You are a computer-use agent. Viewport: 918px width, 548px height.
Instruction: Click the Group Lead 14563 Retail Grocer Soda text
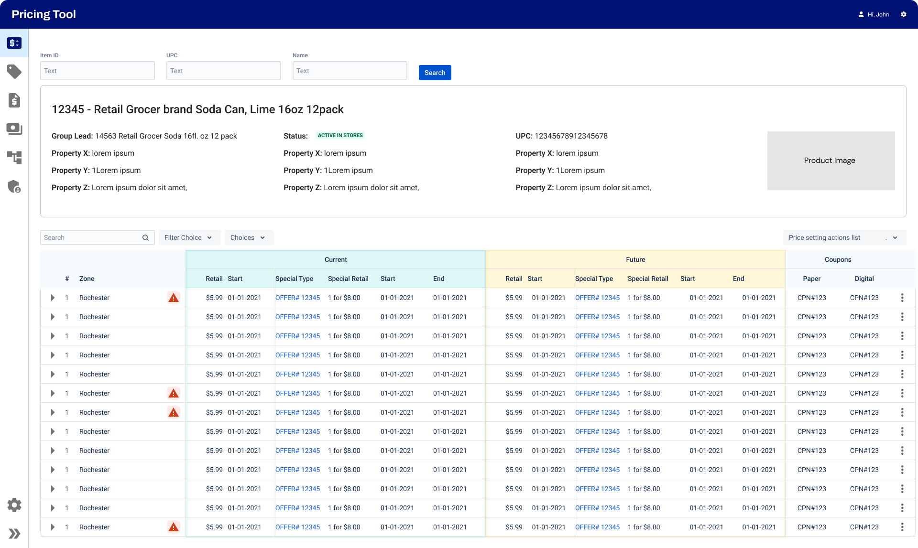tap(144, 136)
